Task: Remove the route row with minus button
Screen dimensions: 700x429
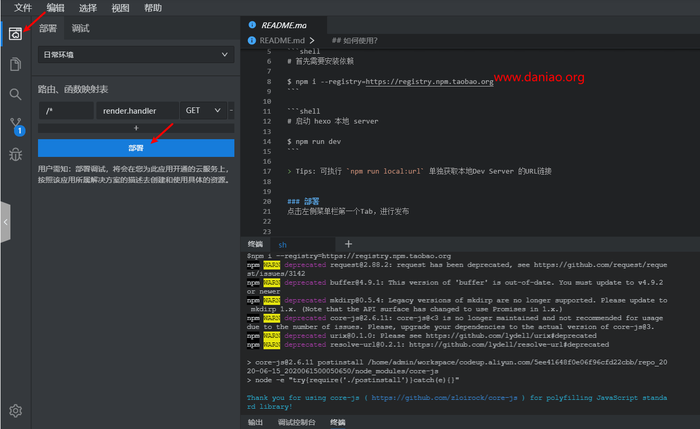Action: tap(231, 111)
